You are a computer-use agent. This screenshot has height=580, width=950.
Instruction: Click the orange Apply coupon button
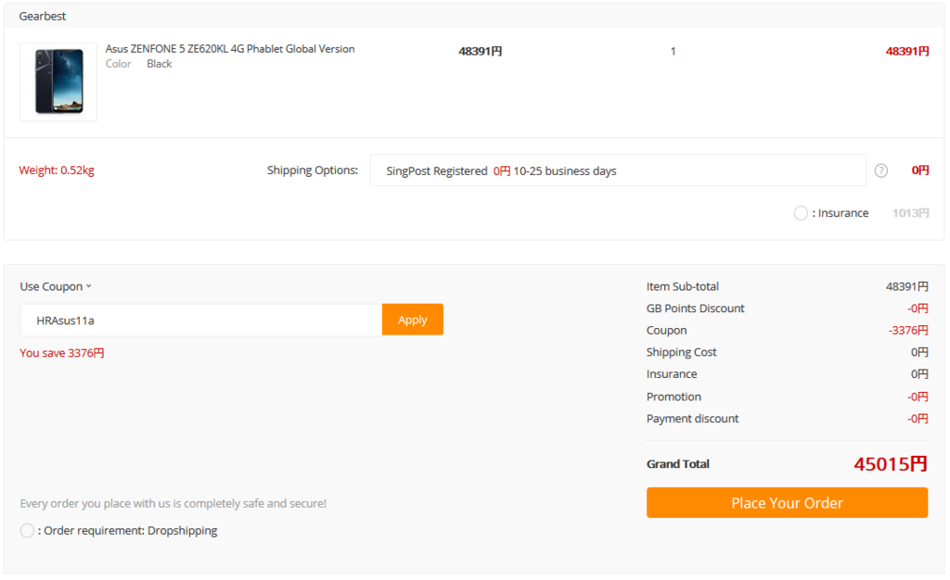(x=413, y=320)
